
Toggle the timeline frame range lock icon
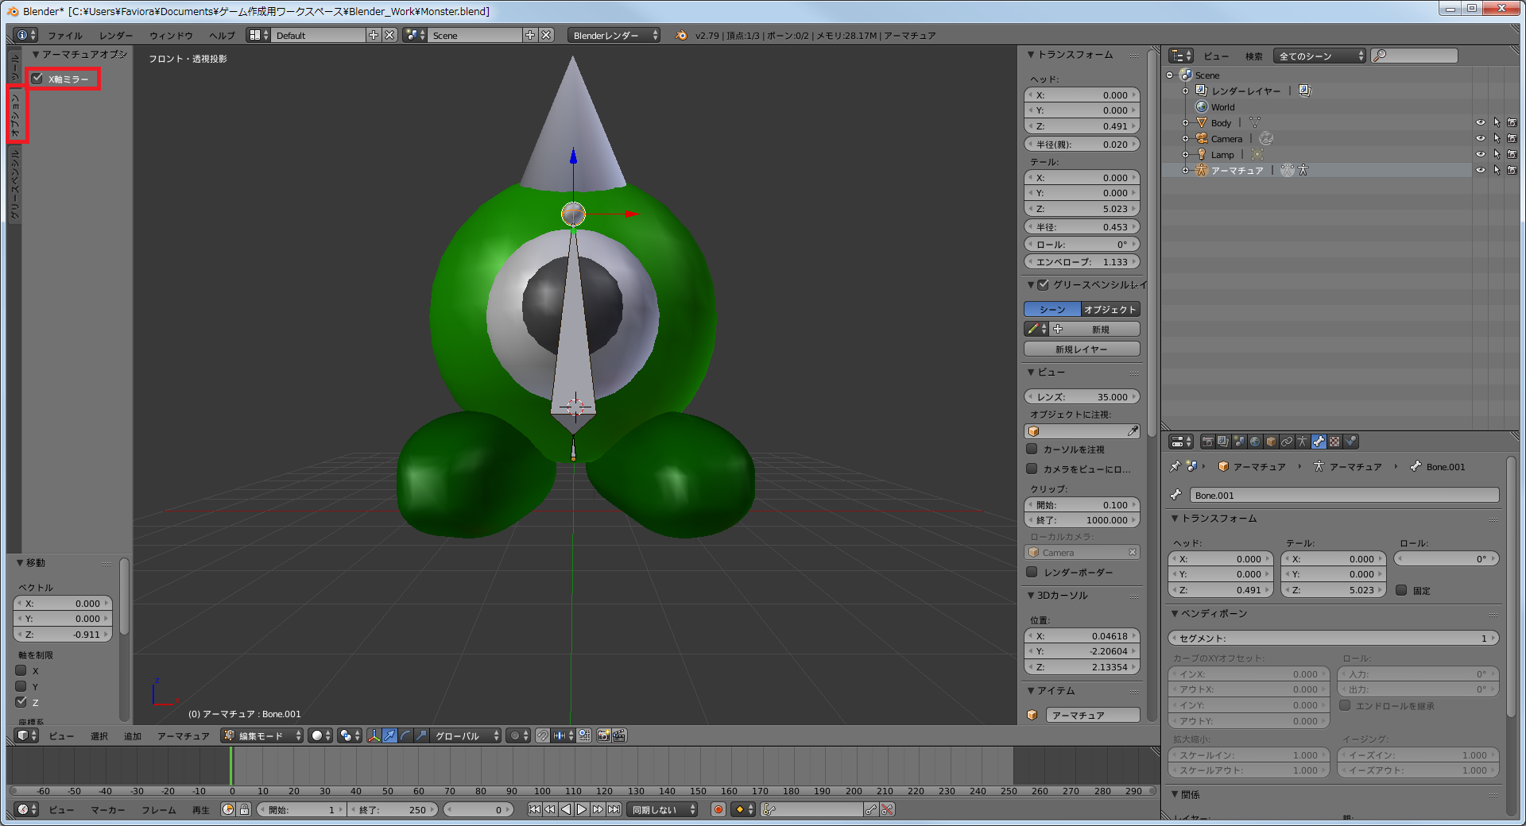coord(245,809)
